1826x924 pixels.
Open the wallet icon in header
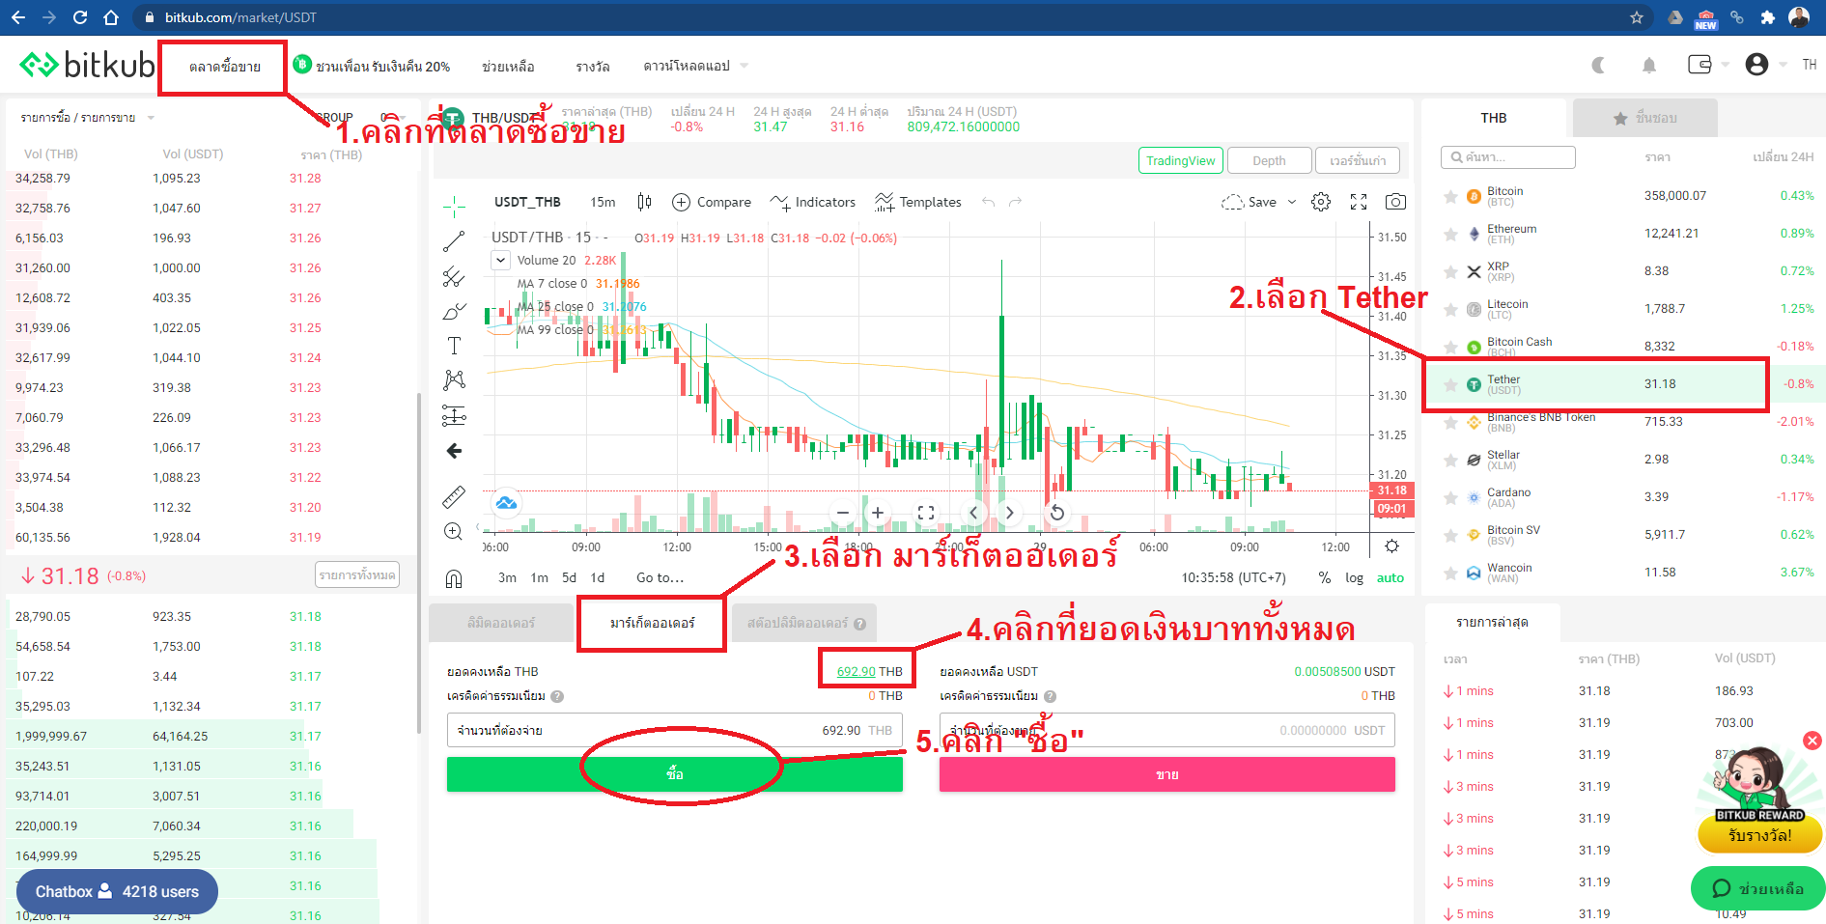(1700, 65)
